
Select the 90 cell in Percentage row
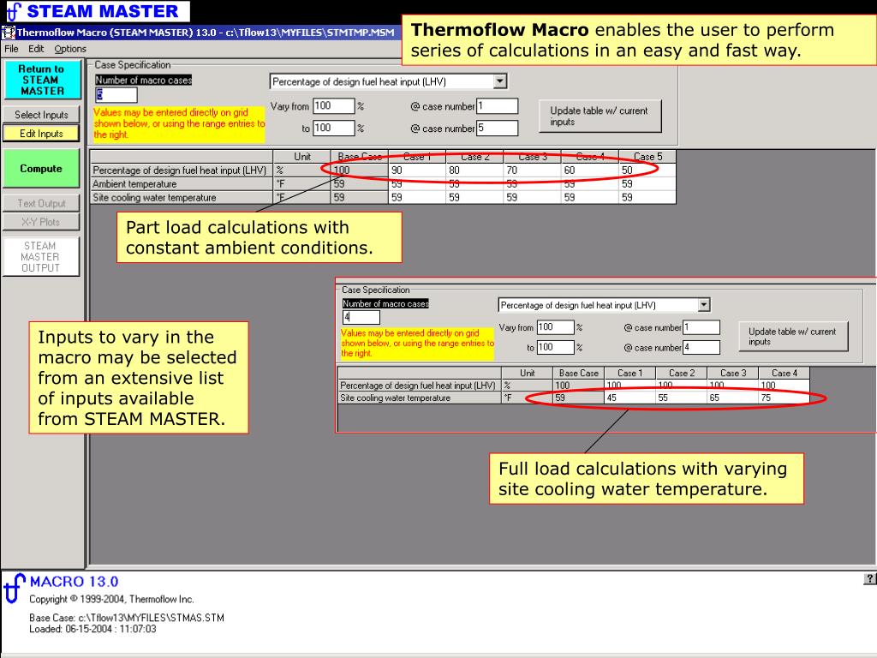417,170
